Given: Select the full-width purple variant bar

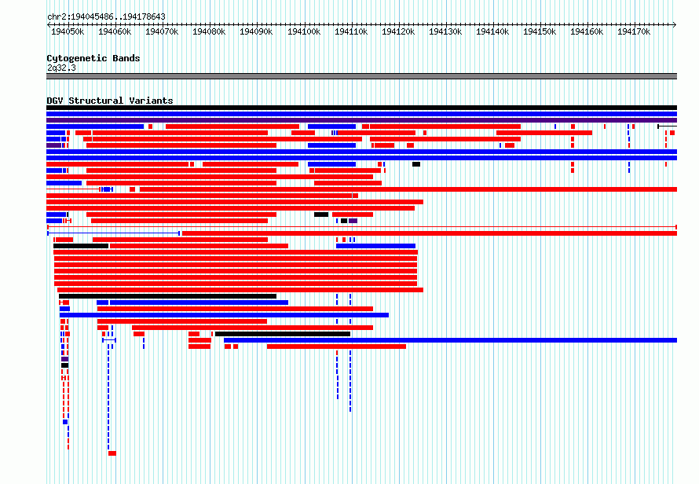Looking at the screenshot, I should pos(361,120).
